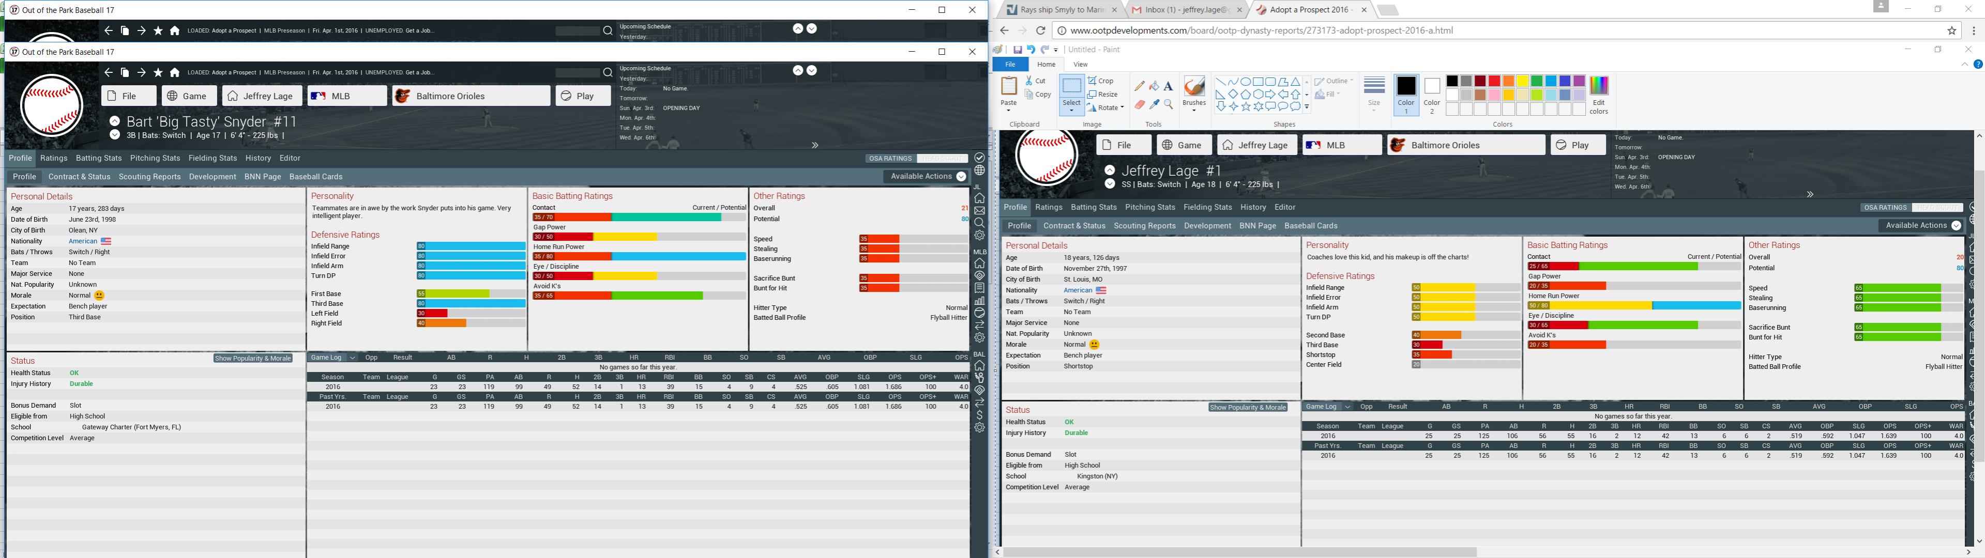This screenshot has height=558, width=1985.
Task: Click the Upcoming Schedule down arrow in front OOTP window
Action: pos(811,70)
